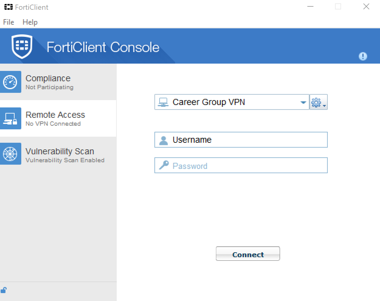380x301 pixels.
Task: Open Career Group VPN selection list
Action: coord(231,102)
